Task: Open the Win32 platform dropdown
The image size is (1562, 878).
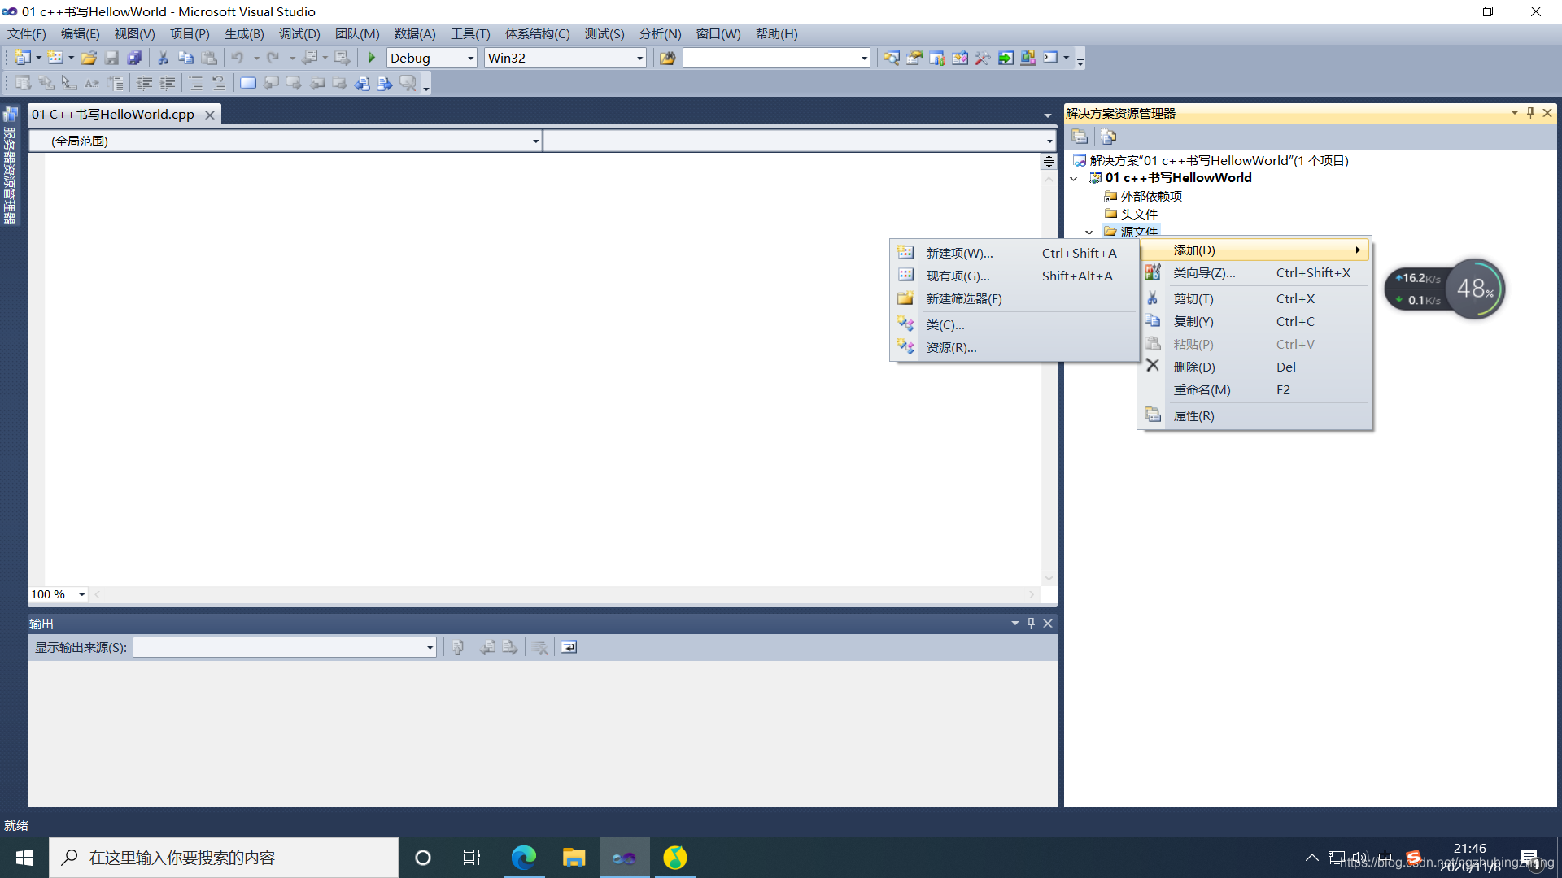Action: click(x=639, y=58)
